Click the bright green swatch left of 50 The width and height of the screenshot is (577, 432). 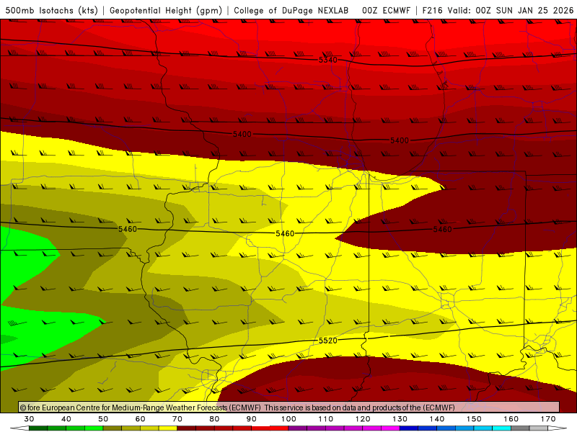click(x=94, y=428)
